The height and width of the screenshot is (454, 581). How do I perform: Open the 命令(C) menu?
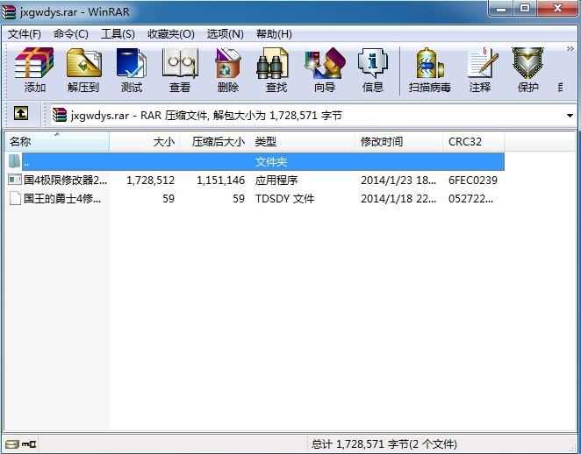71,34
